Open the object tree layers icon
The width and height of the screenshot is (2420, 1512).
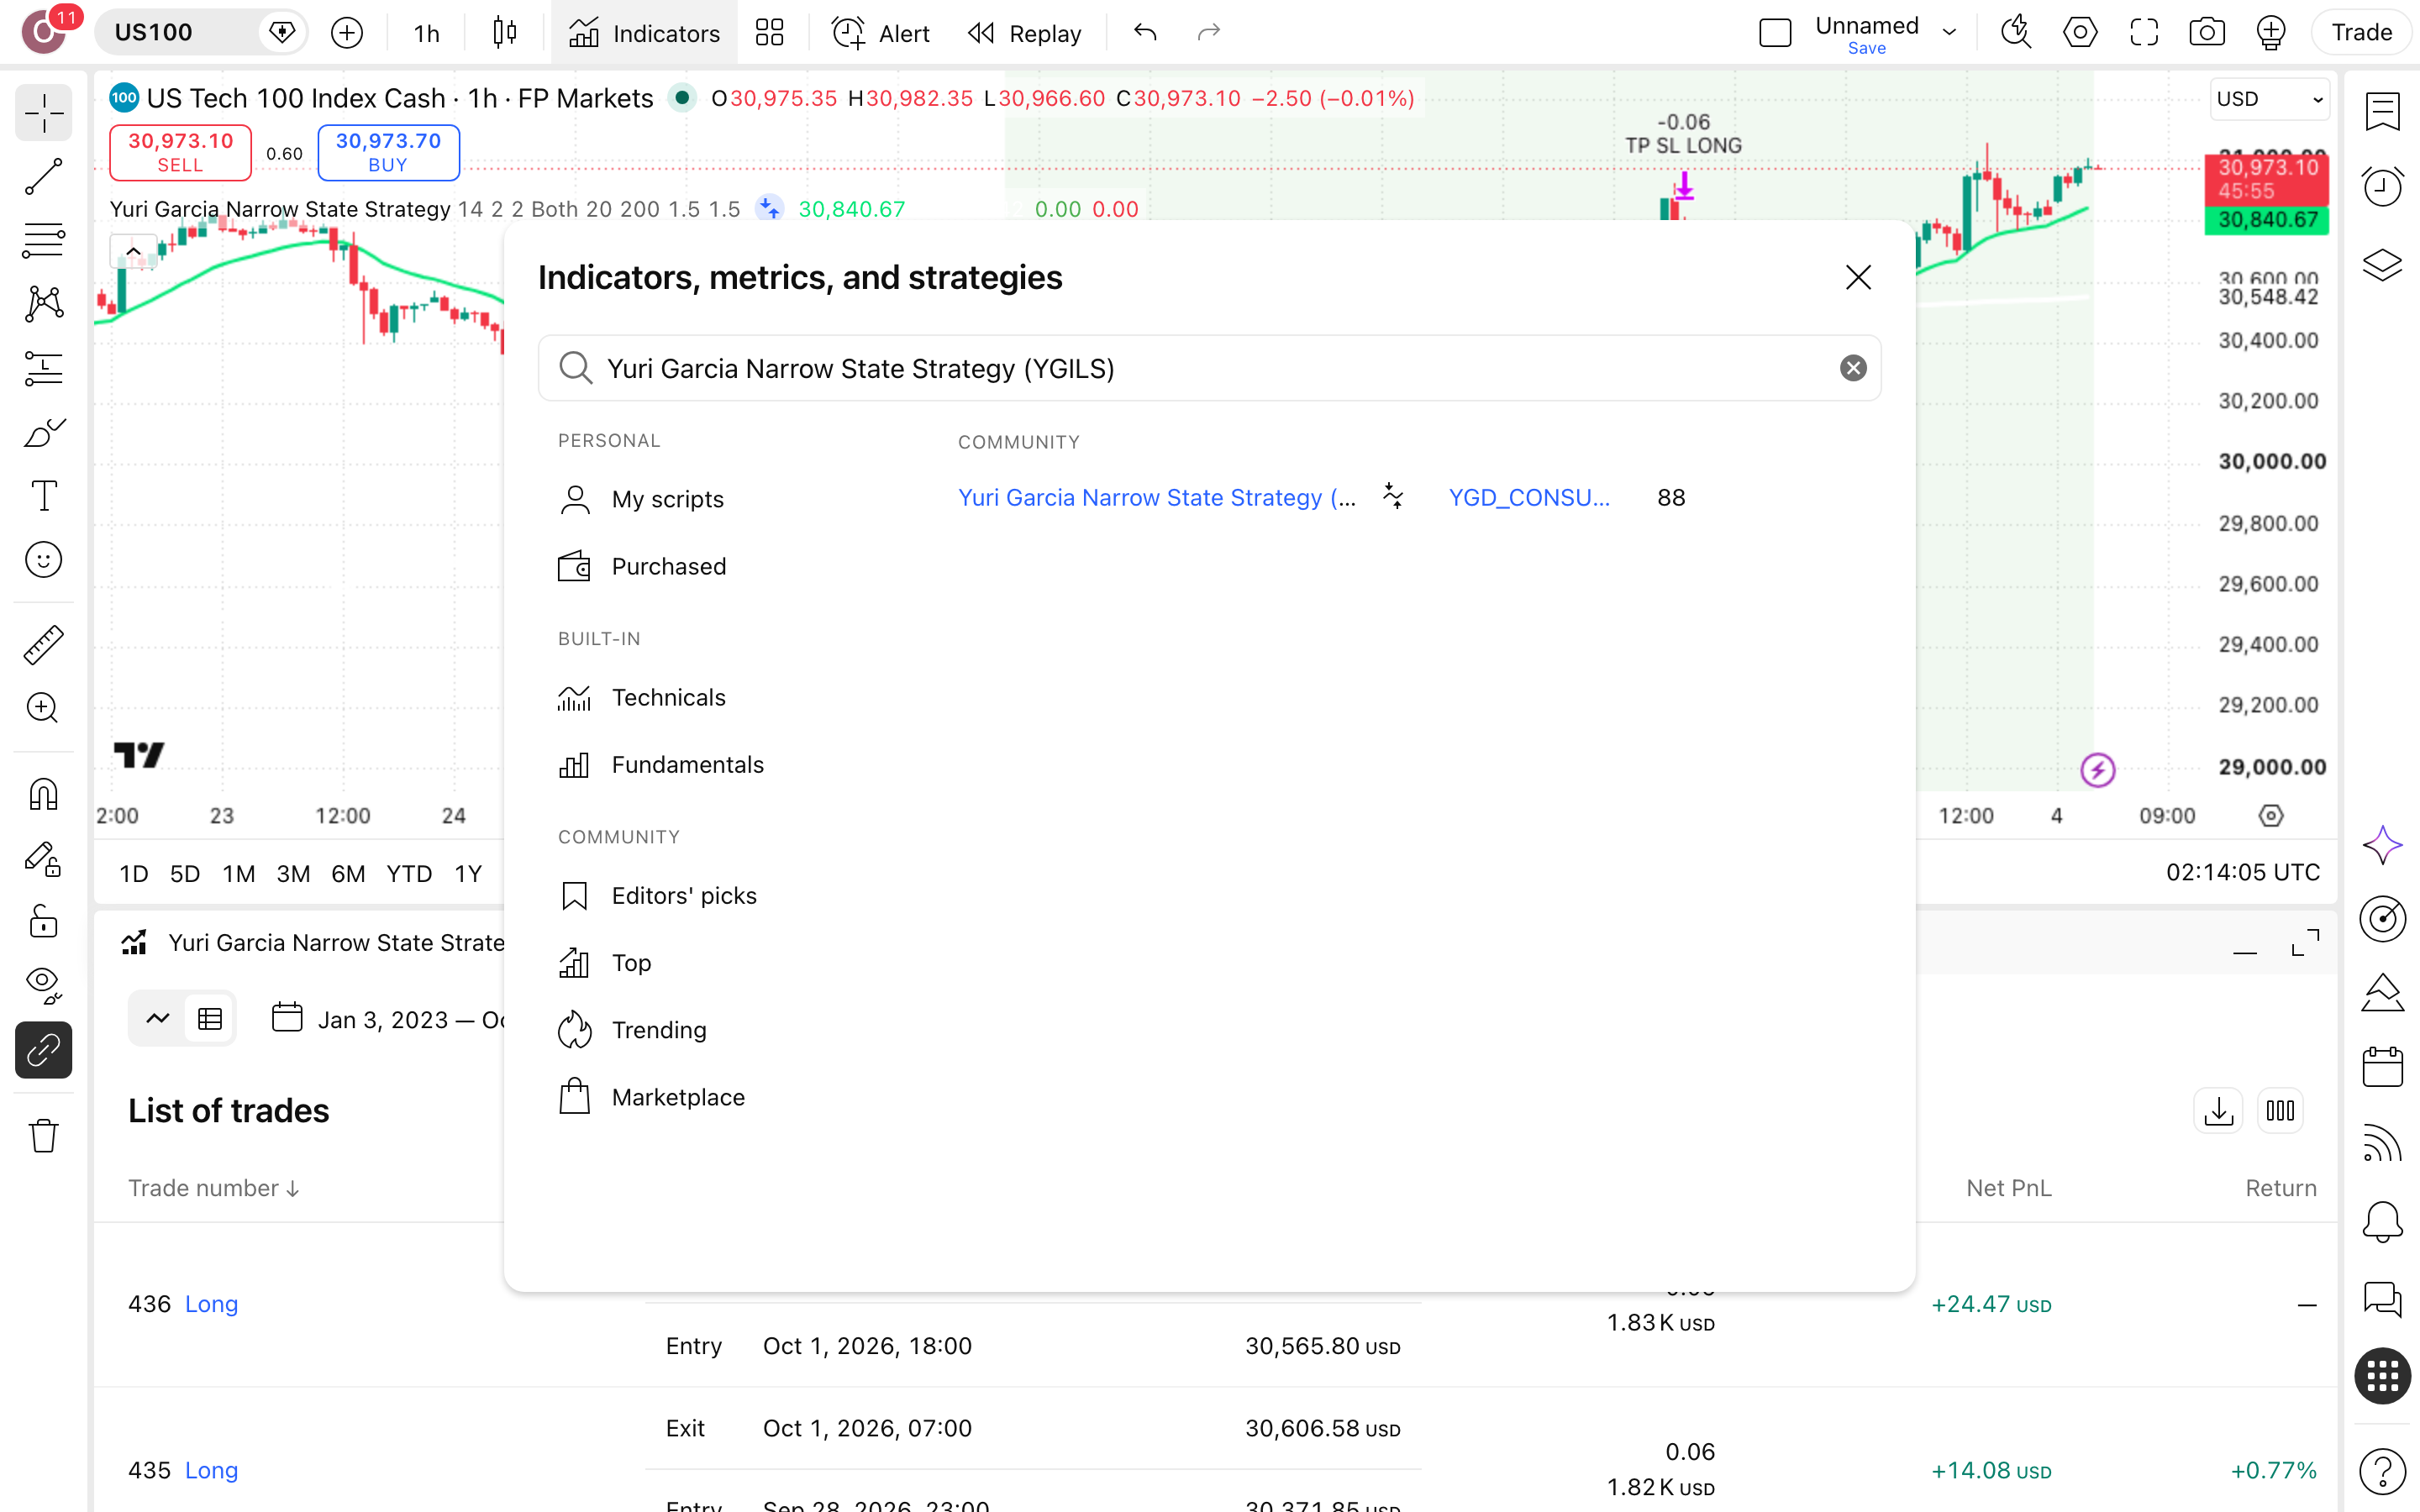(x=2382, y=265)
